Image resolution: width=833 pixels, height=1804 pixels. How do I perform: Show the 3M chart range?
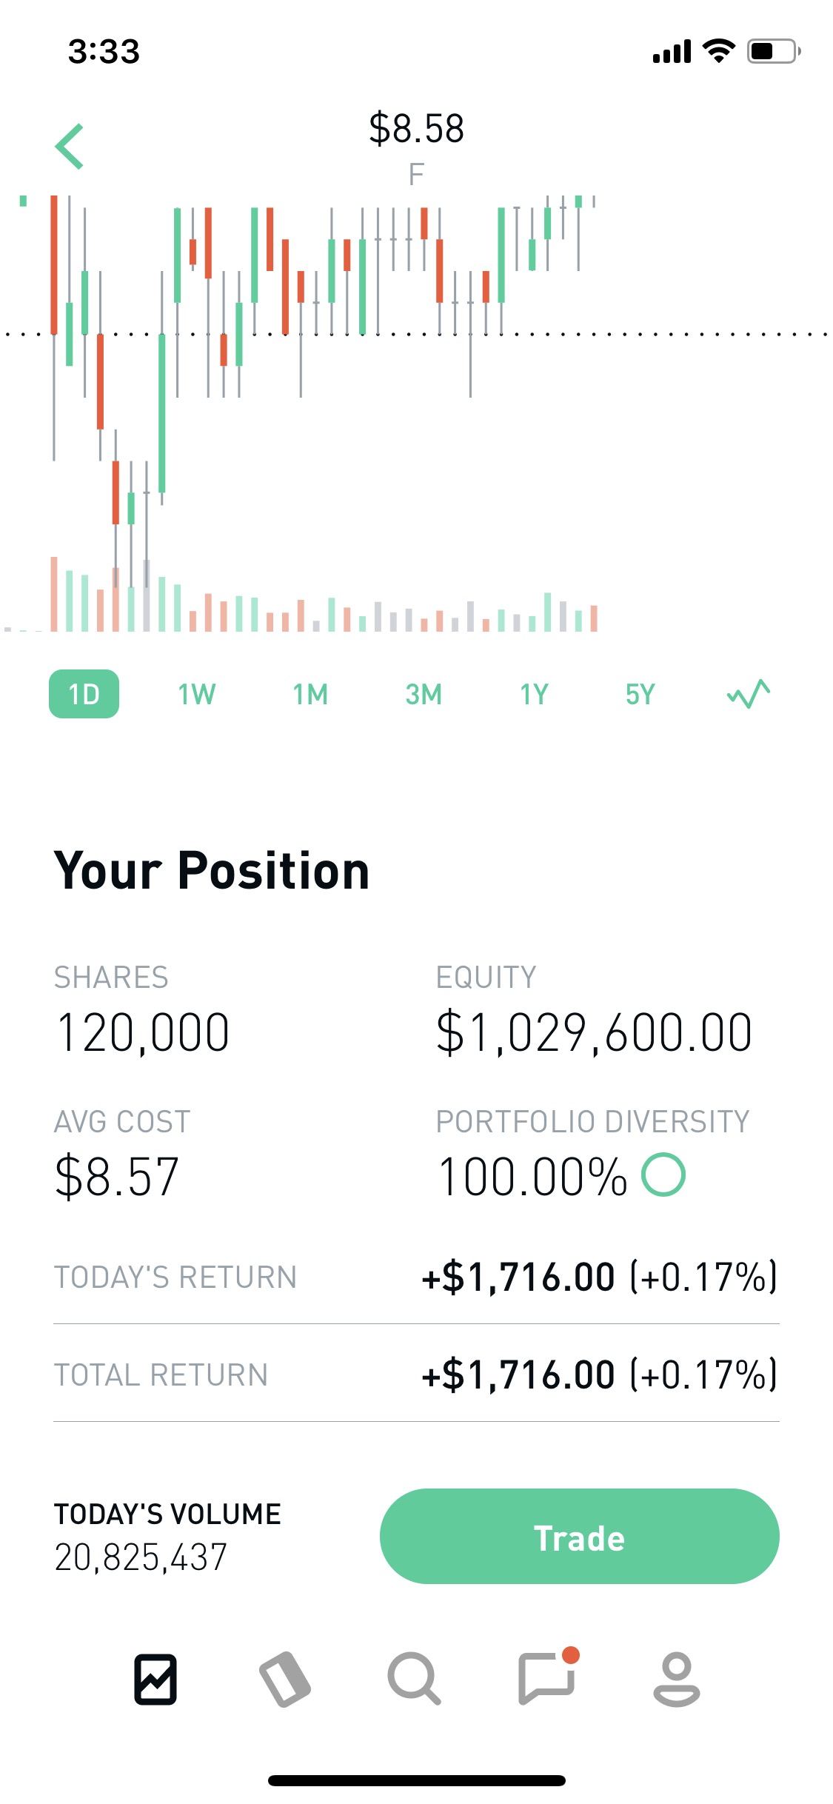pos(424,694)
